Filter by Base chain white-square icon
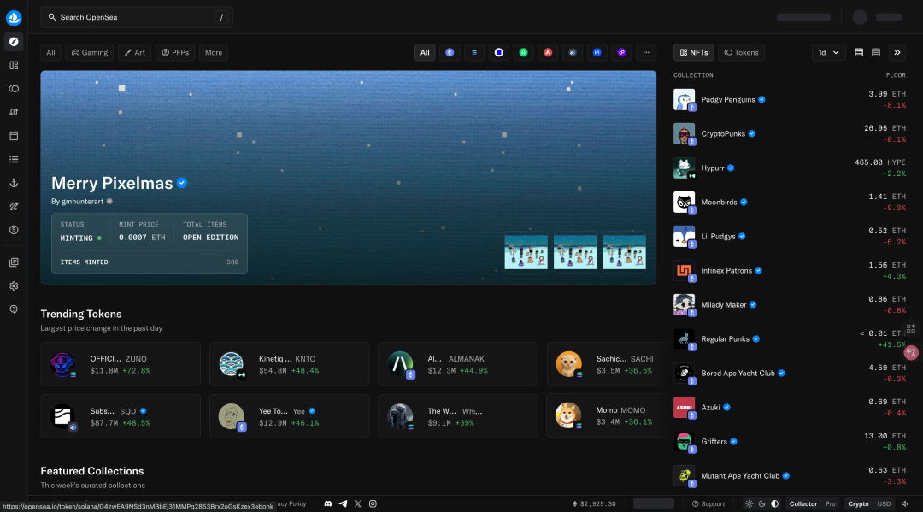The width and height of the screenshot is (923, 512). pos(498,52)
